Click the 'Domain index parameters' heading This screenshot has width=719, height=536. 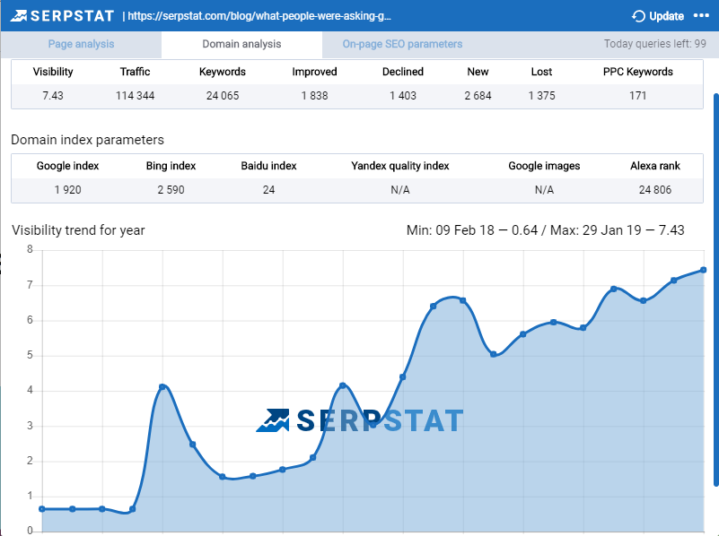(x=87, y=140)
